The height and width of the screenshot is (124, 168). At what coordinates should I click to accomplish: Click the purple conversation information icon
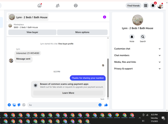pos(104,17)
